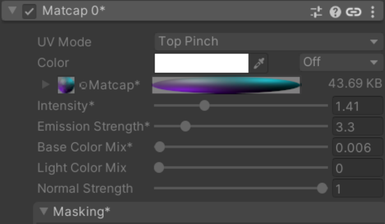Click the Emission Strength slider handle
Image resolution: width=385 pixels, height=224 pixels.
tap(185, 126)
